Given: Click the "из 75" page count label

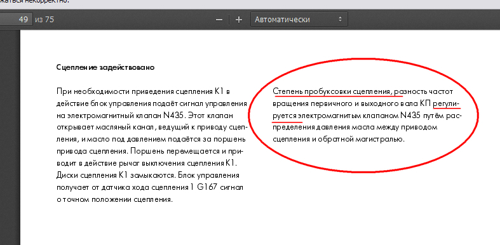Looking at the screenshot, I should coord(44,20).
